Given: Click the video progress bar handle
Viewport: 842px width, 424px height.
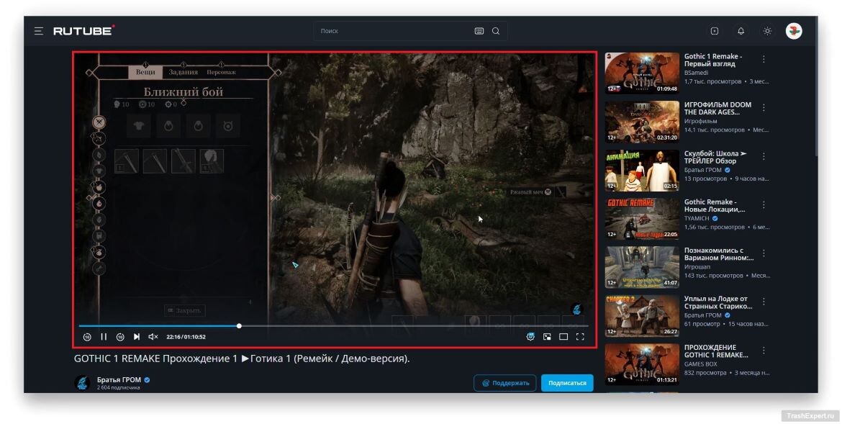Looking at the screenshot, I should tap(239, 325).
